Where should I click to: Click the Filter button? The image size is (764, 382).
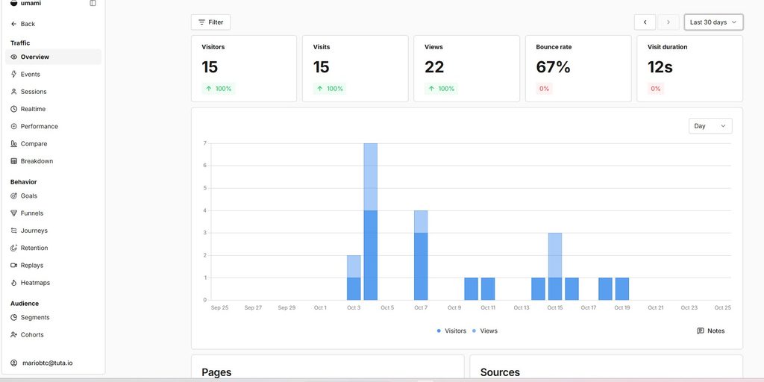pyautogui.click(x=210, y=22)
